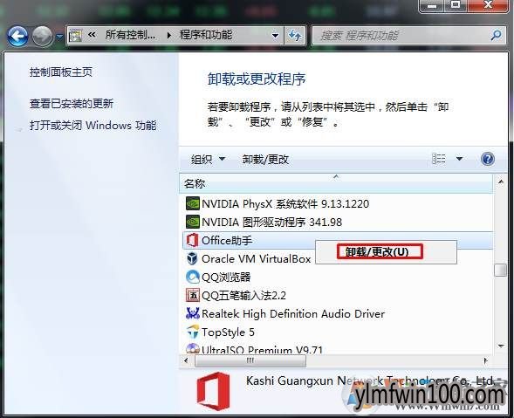Image resolution: width=514 pixels, height=418 pixels.
Task: Close the Programs and Features window
Action: point(488,5)
